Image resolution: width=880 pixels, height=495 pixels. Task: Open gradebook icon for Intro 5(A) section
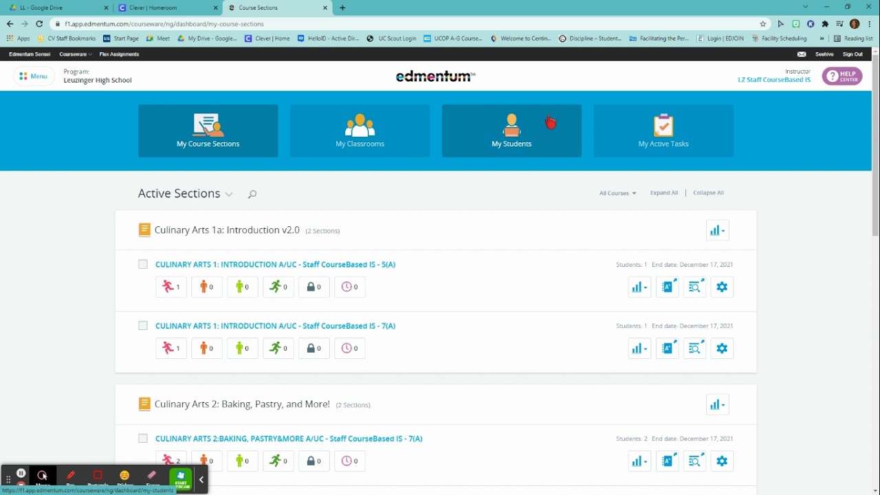[667, 287]
